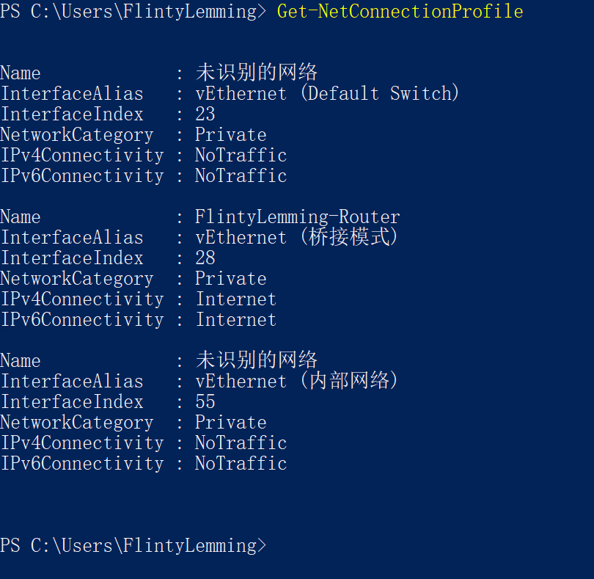Click the empty prompt at the bottom

point(133,546)
